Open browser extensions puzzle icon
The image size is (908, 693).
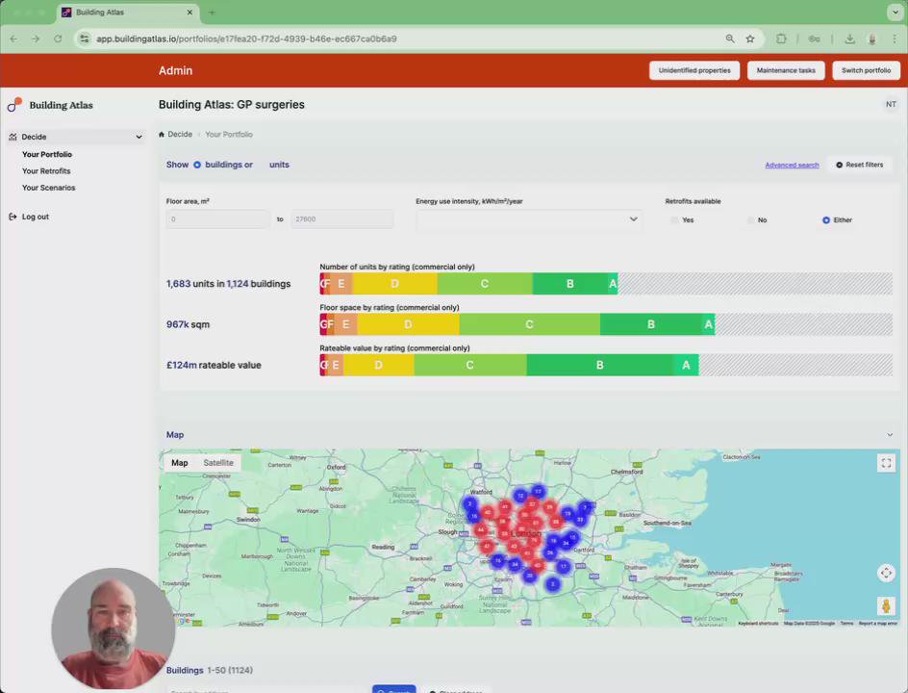pos(781,38)
